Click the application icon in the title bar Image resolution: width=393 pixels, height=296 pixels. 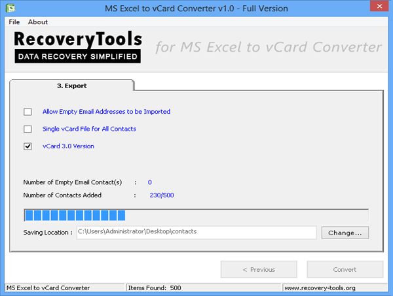10,8
